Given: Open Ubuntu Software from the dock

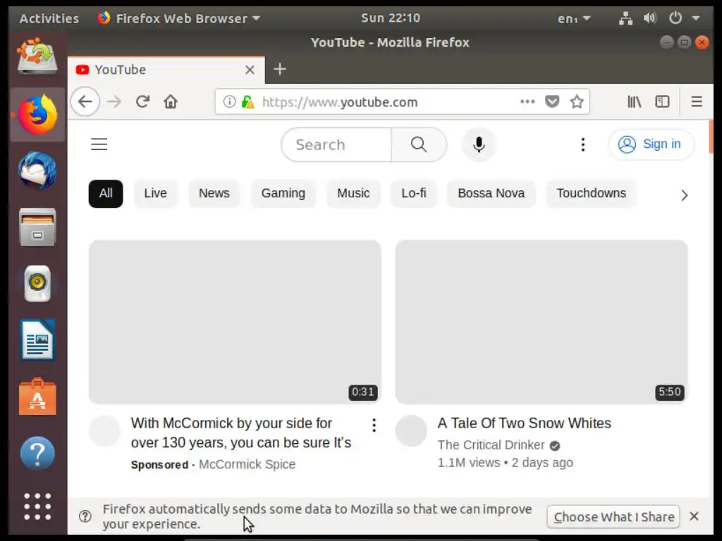Looking at the screenshot, I should pyautogui.click(x=37, y=397).
